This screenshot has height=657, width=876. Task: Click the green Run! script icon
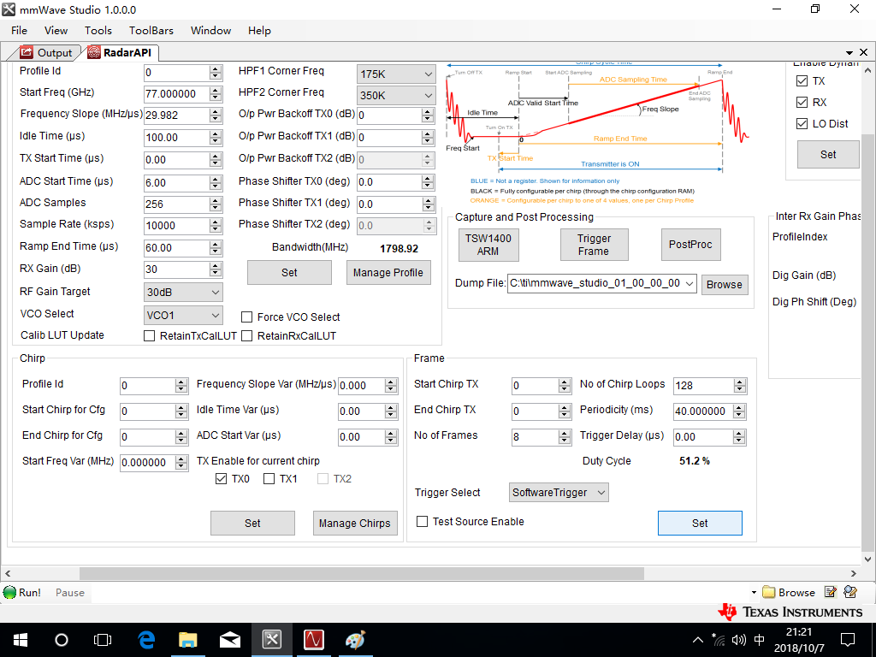point(9,592)
